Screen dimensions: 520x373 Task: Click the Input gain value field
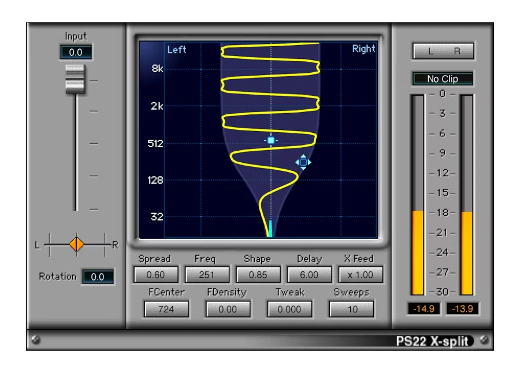pos(76,52)
